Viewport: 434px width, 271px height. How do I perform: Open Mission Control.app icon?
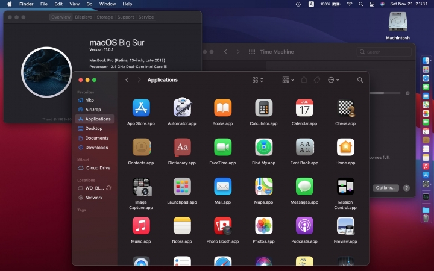click(345, 186)
